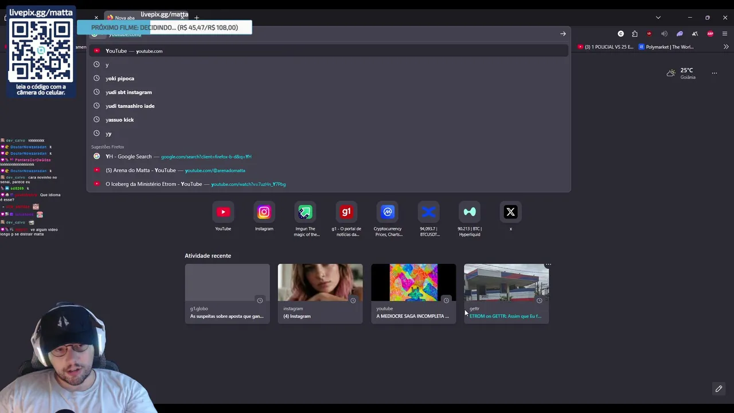The height and width of the screenshot is (413, 734).
Task: Open 'ETROM on GETTR' recent card
Action: (x=506, y=294)
